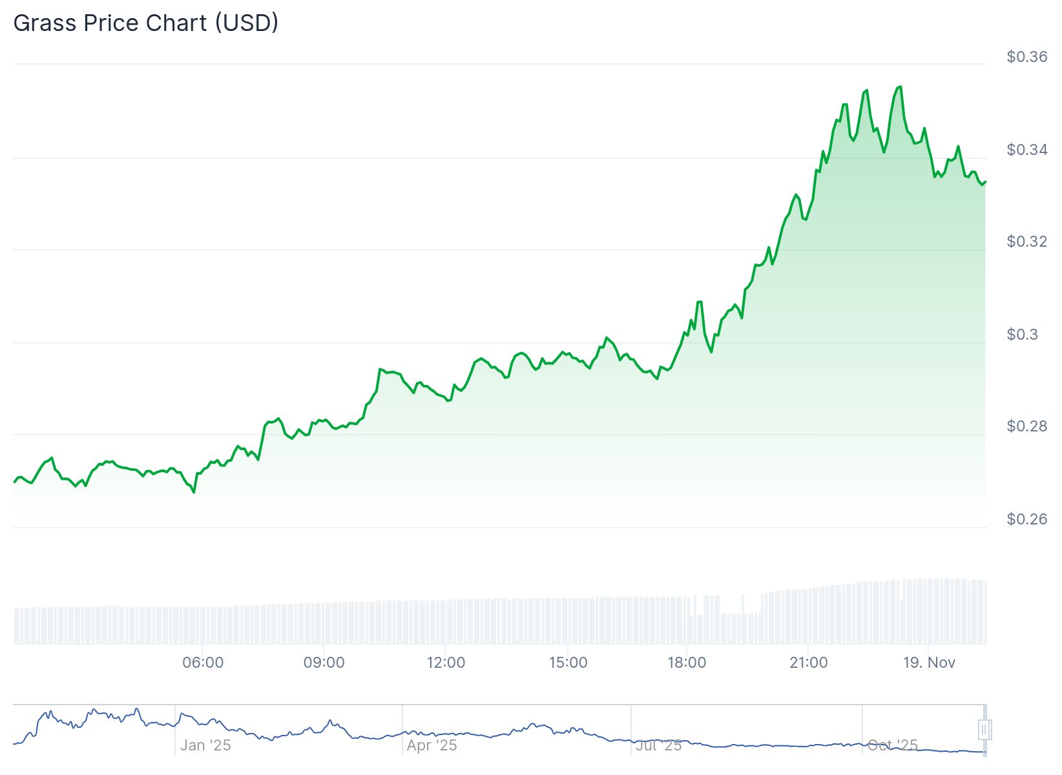
Task: Click the Grass Price Chart (USD) title
Action: click(x=146, y=23)
